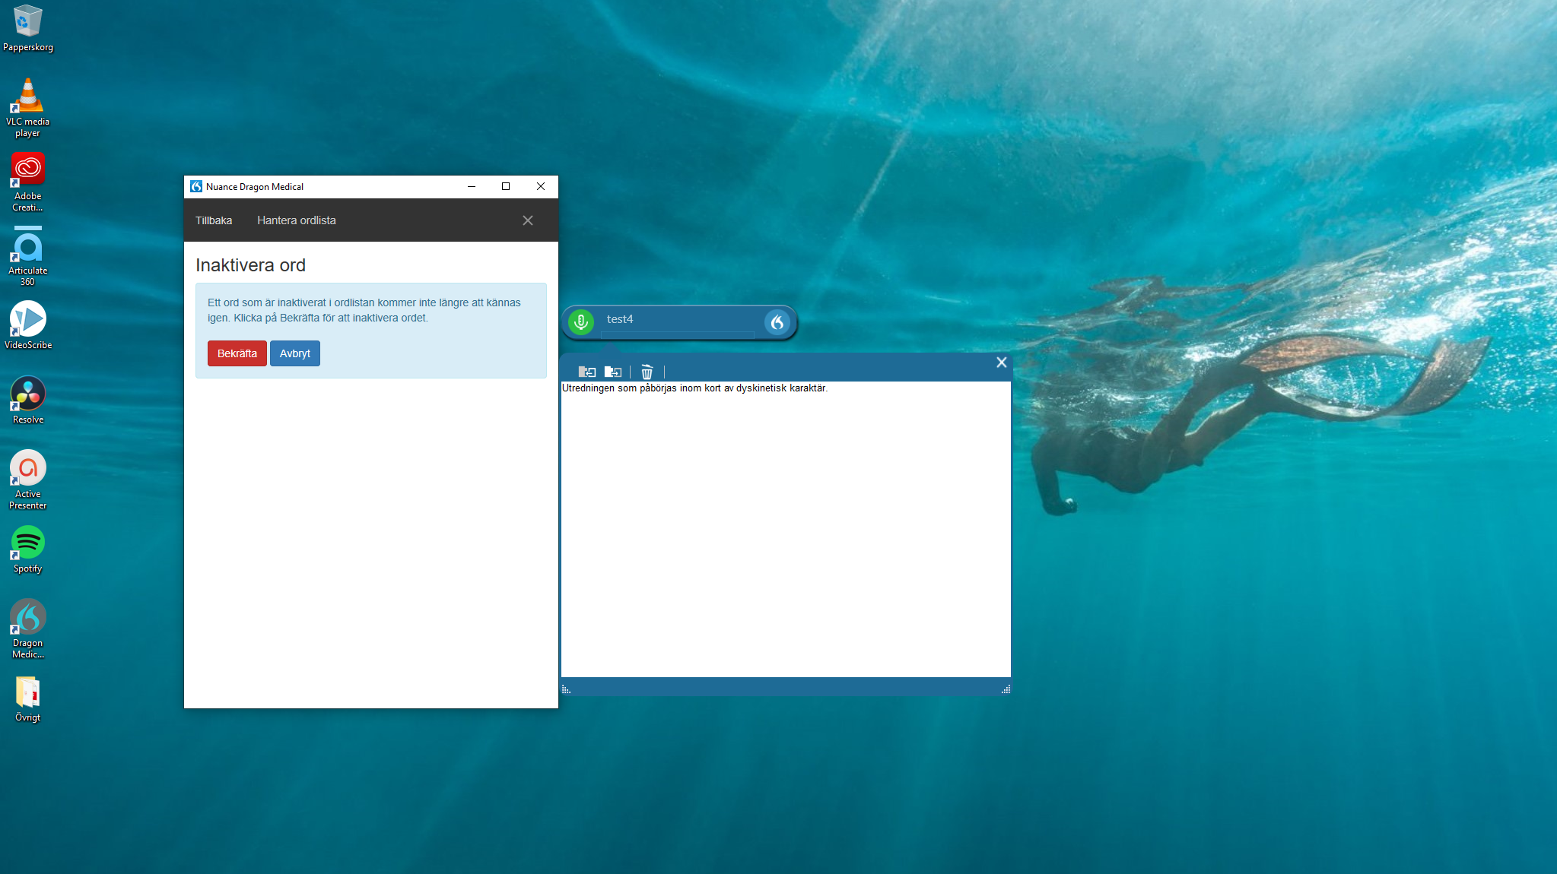1557x874 pixels.
Task: Toggle the green microphone recording button
Action: 581,322
